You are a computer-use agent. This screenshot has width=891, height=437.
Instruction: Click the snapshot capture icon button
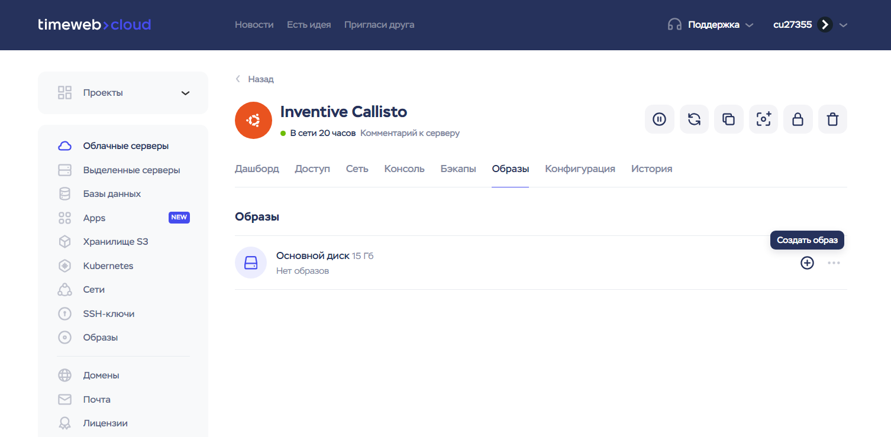click(763, 119)
